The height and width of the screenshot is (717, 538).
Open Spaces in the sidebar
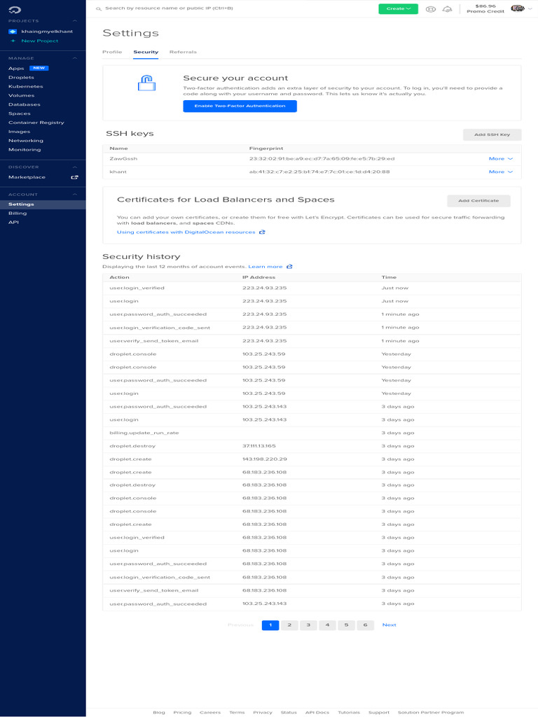pos(19,113)
